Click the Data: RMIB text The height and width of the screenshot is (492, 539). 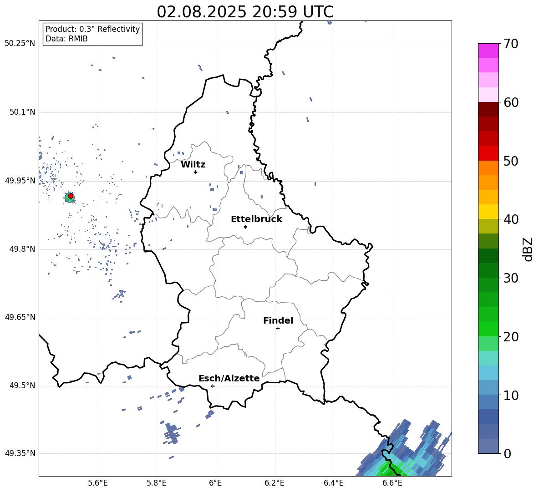(66, 39)
